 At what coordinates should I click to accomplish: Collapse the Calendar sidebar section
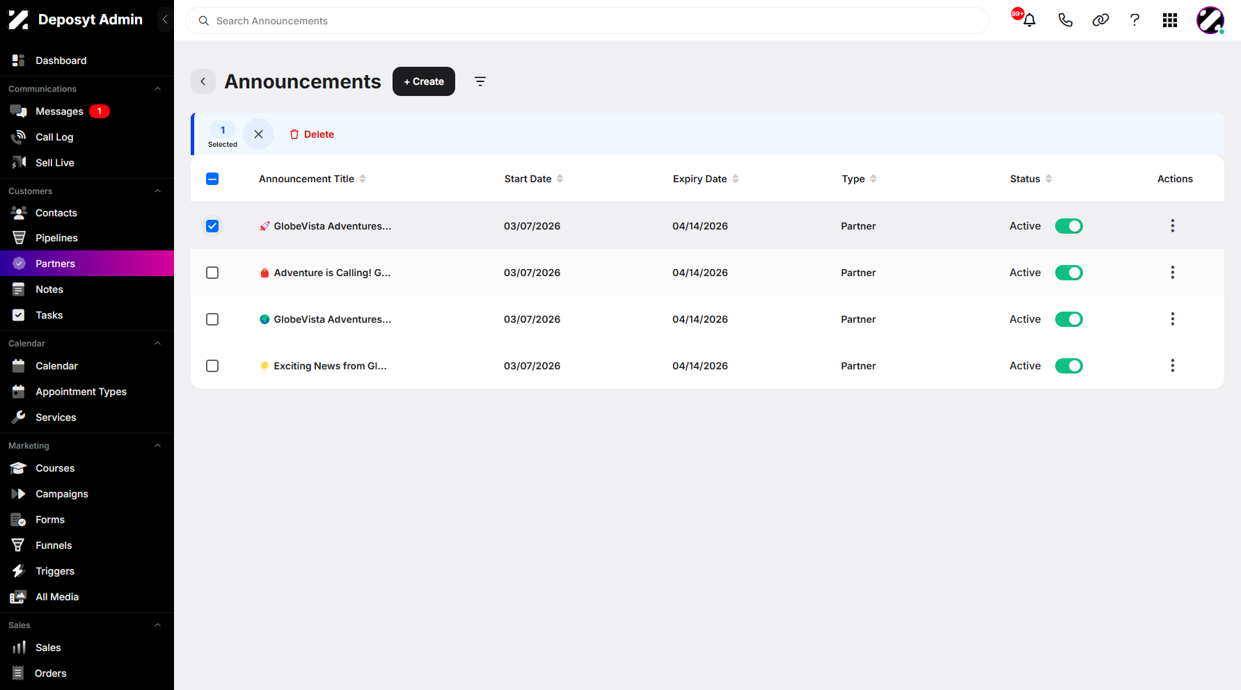point(158,344)
